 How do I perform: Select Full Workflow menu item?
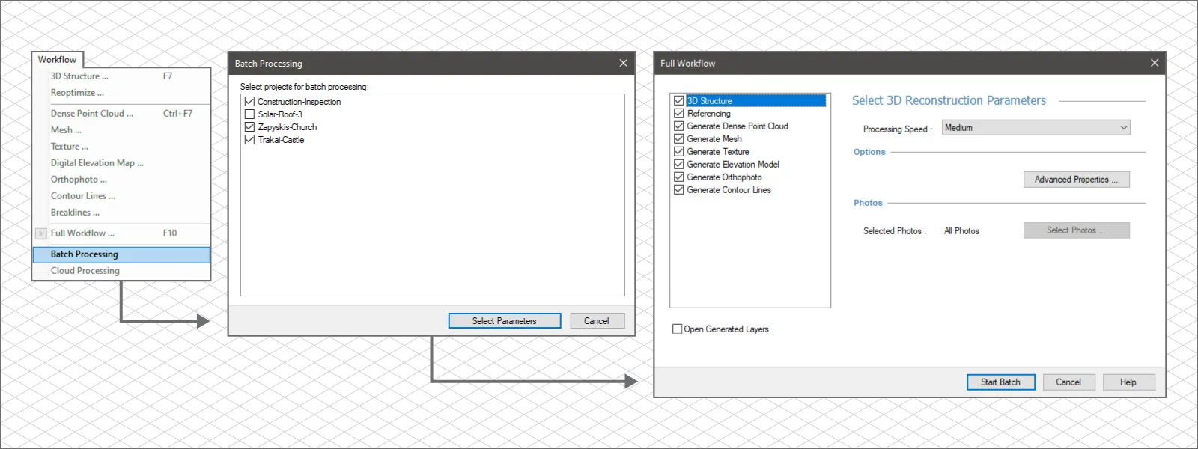tap(121, 233)
